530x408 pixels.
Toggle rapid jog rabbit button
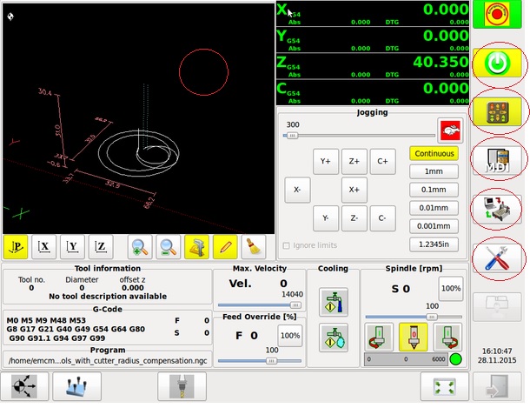pyautogui.click(x=450, y=130)
